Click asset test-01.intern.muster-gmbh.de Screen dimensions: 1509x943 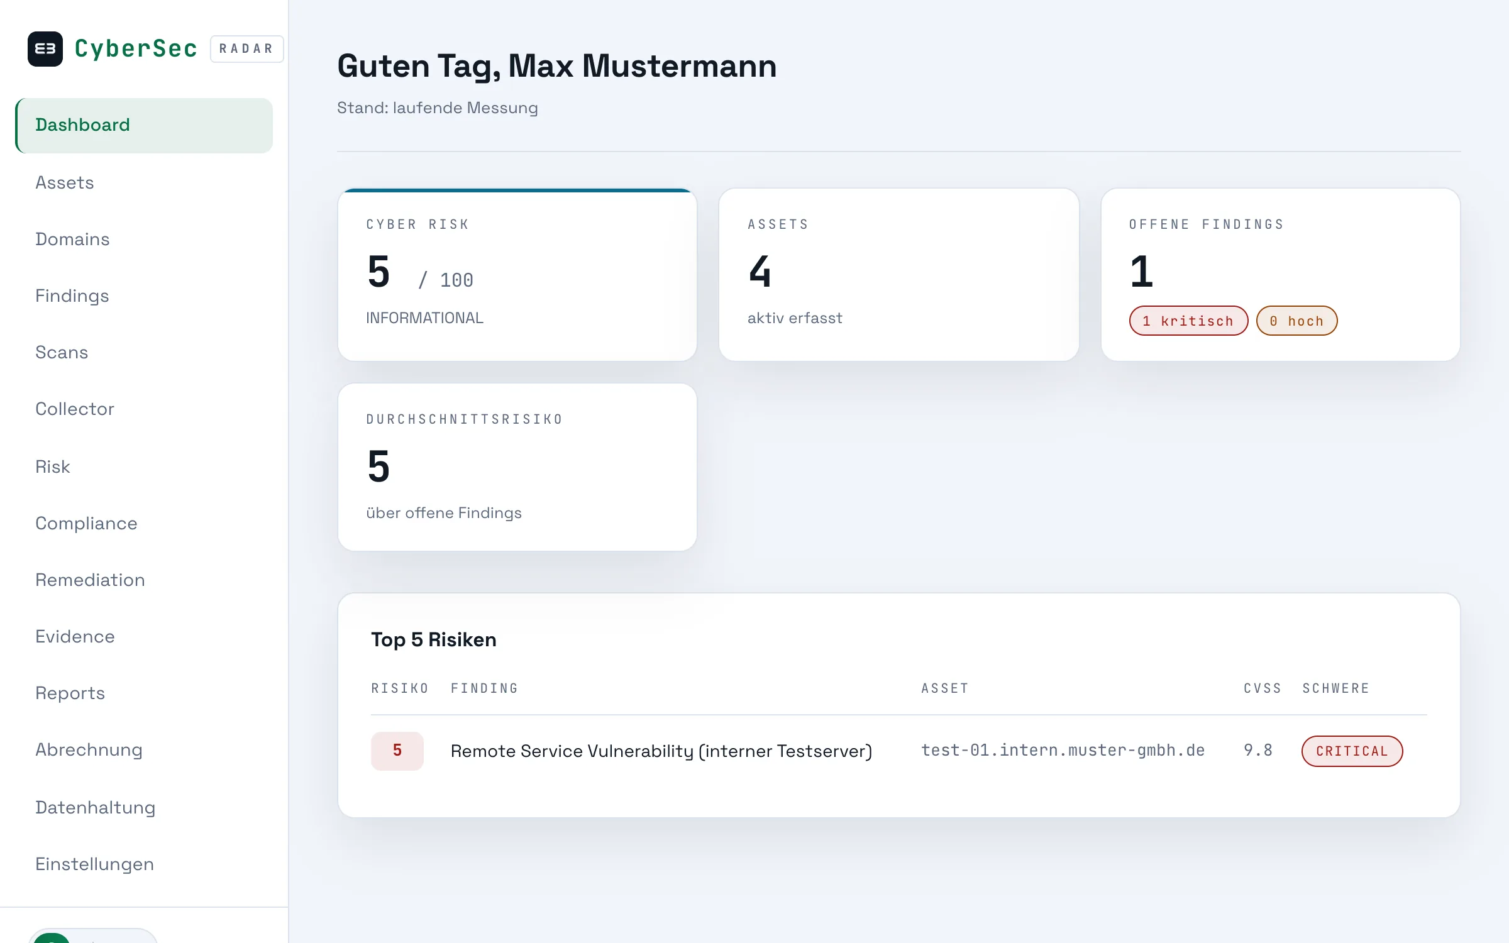[x=1063, y=751]
